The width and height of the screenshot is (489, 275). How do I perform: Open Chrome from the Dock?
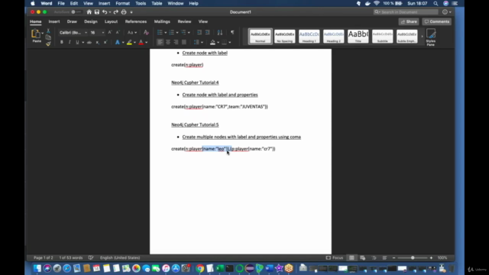[200, 268]
